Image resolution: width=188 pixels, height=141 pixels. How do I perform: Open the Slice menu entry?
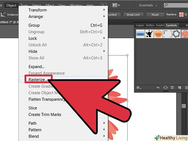coord(33,108)
